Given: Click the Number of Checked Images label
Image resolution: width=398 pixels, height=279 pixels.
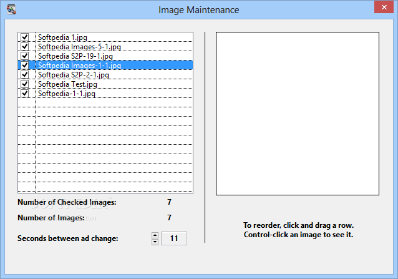Looking at the screenshot, I should (x=67, y=202).
